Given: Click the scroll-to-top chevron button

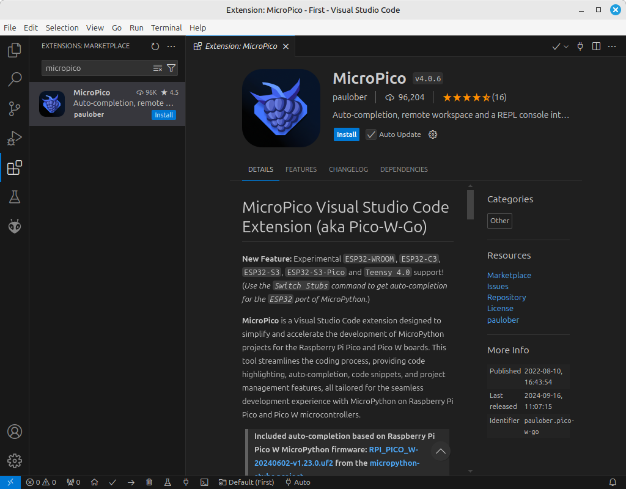Looking at the screenshot, I should point(441,451).
